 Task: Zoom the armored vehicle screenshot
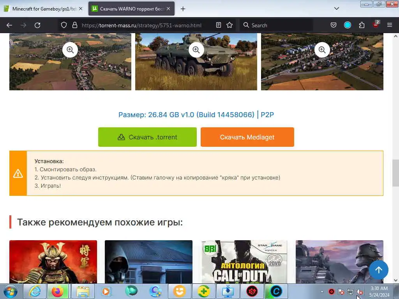point(196,50)
